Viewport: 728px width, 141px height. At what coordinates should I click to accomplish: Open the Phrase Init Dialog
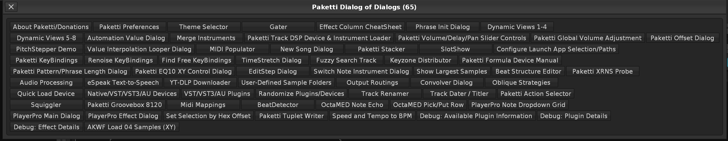pyautogui.click(x=442, y=27)
